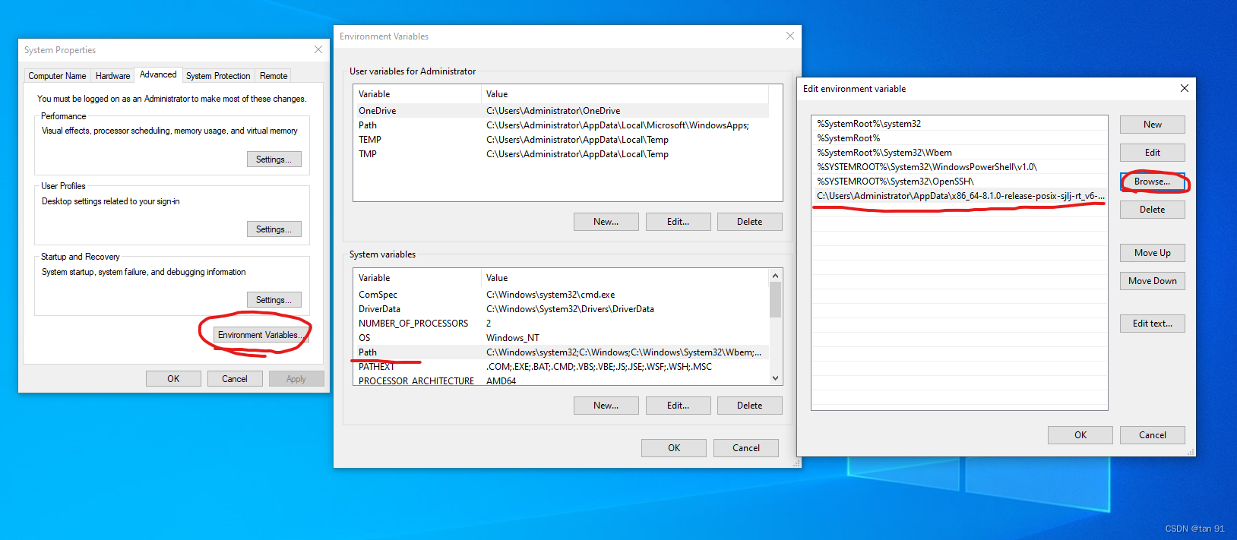Click Delete under user variables
This screenshot has width=1237, height=540.
click(750, 222)
